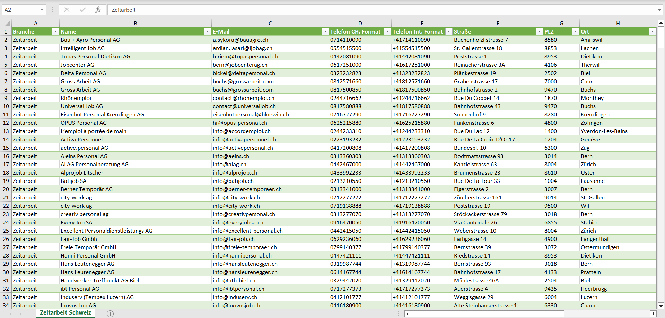
Task: Click cell 'bickel@deltapersonal.ch'
Action: point(270,73)
